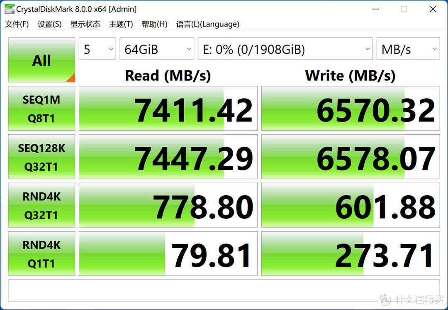Image resolution: width=448 pixels, height=310 pixels.
Task: Minimize the CrystalDiskMark window
Action: 376,9
